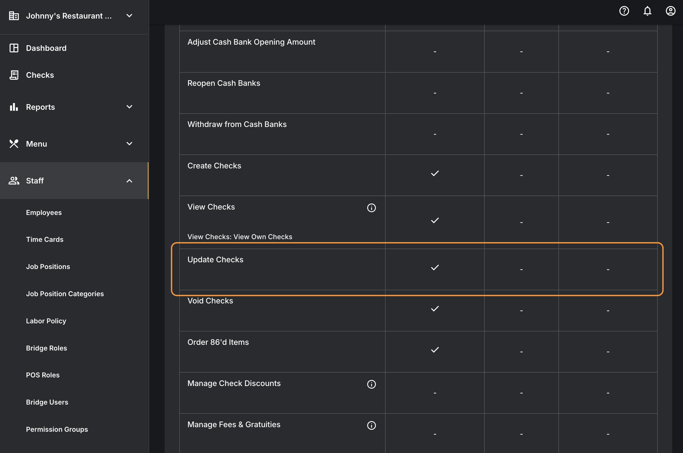Viewport: 683px width, 453px height.
Task: Go to the Checks page
Action: pyautogui.click(x=40, y=75)
